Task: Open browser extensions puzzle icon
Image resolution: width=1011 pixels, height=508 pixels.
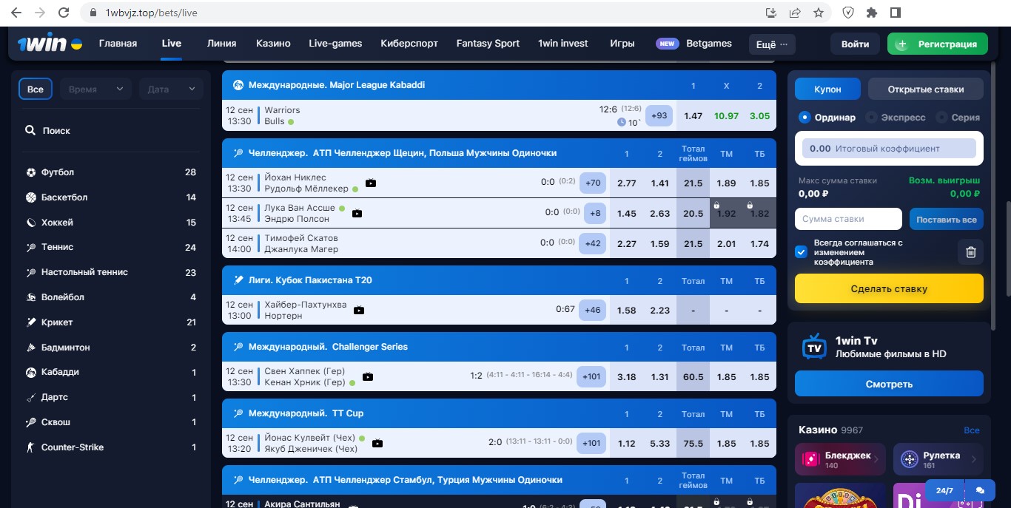Action: point(872,13)
